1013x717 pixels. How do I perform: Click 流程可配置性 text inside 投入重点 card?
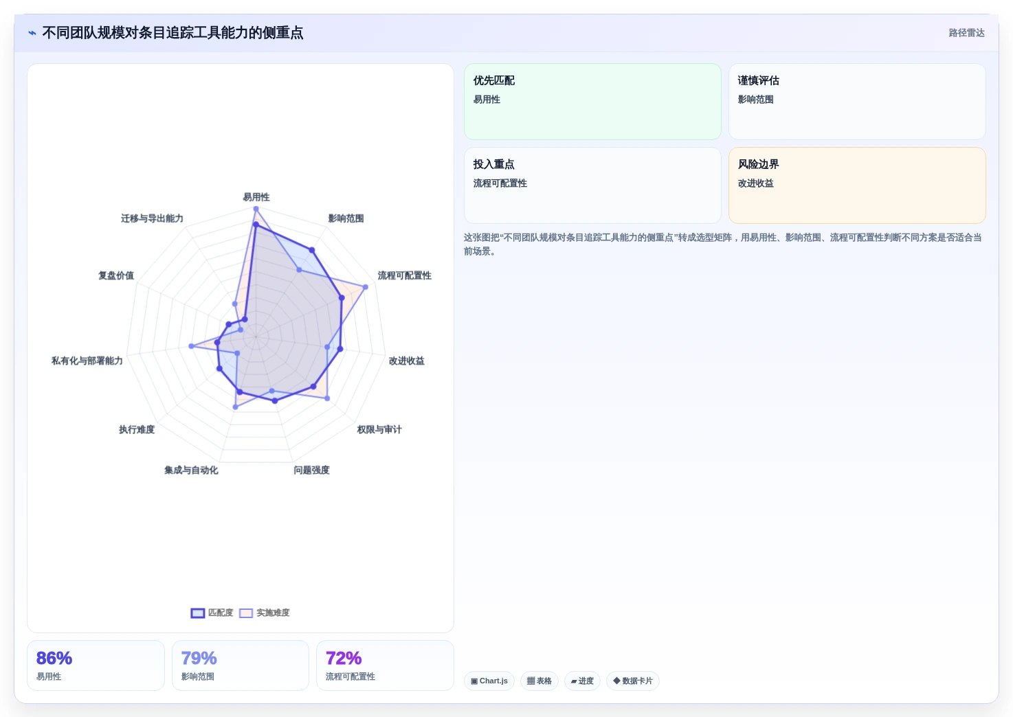(500, 183)
